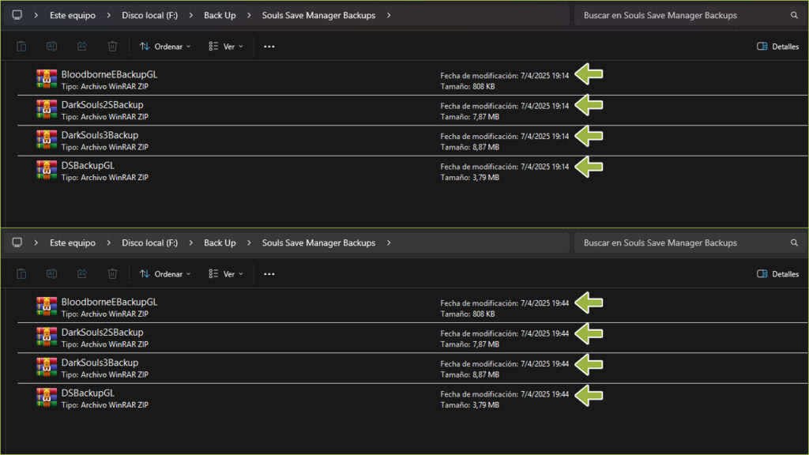Select the WinRAR icon of DarkSouls3Backup modified 19:14
809x455 pixels.
click(x=47, y=141)
